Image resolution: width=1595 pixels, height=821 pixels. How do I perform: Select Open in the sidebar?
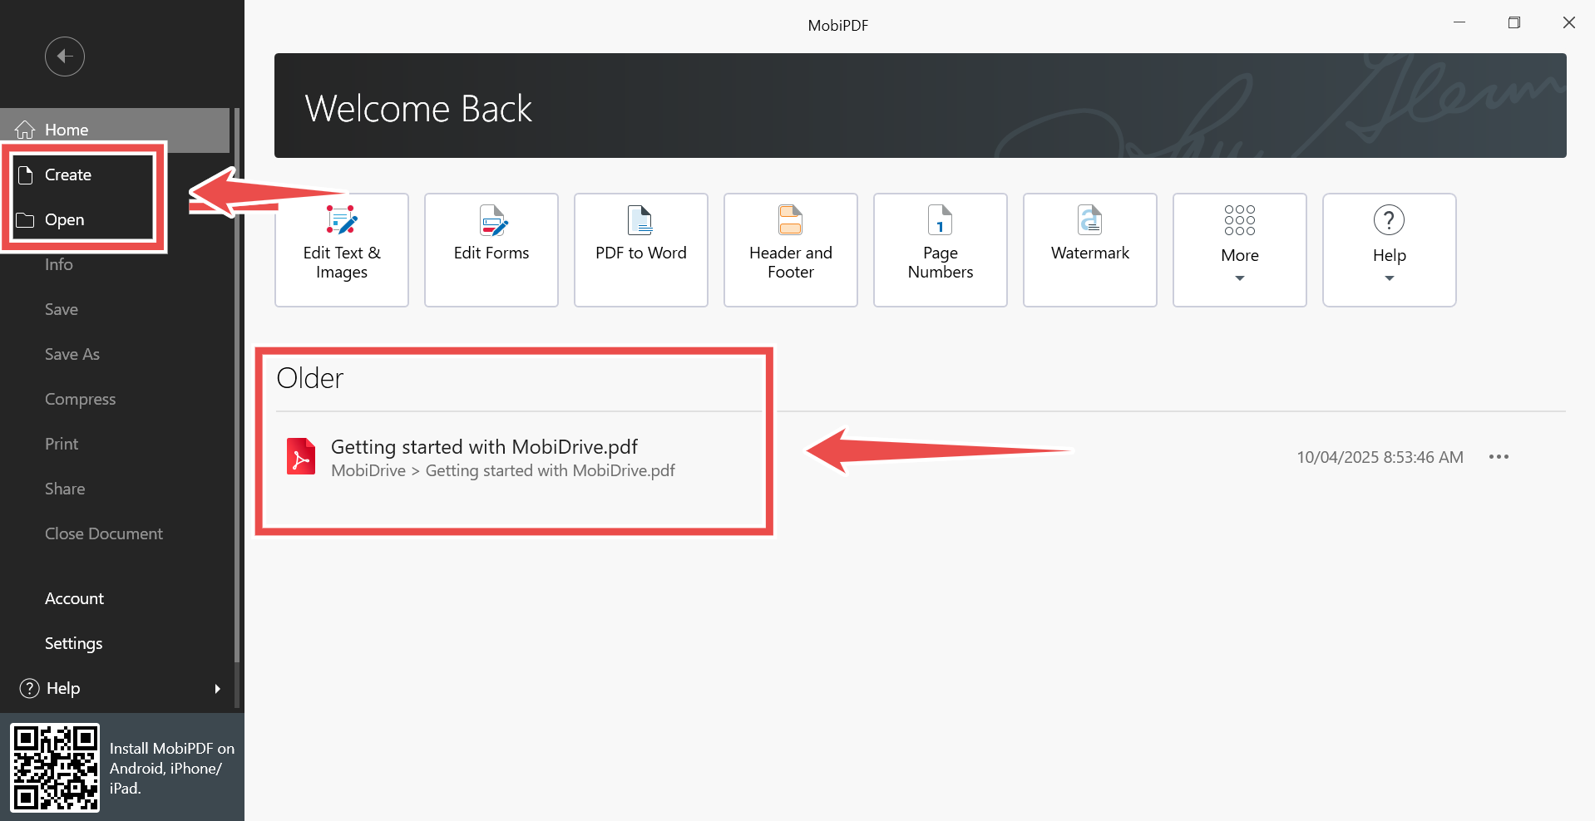click(x=65, y=220)
